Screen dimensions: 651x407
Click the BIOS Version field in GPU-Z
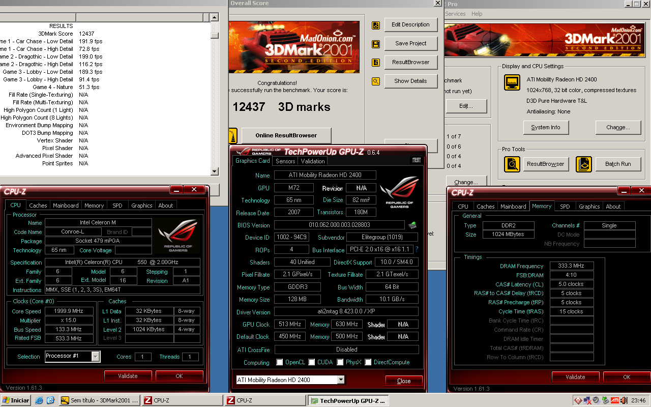coord(339,225)
